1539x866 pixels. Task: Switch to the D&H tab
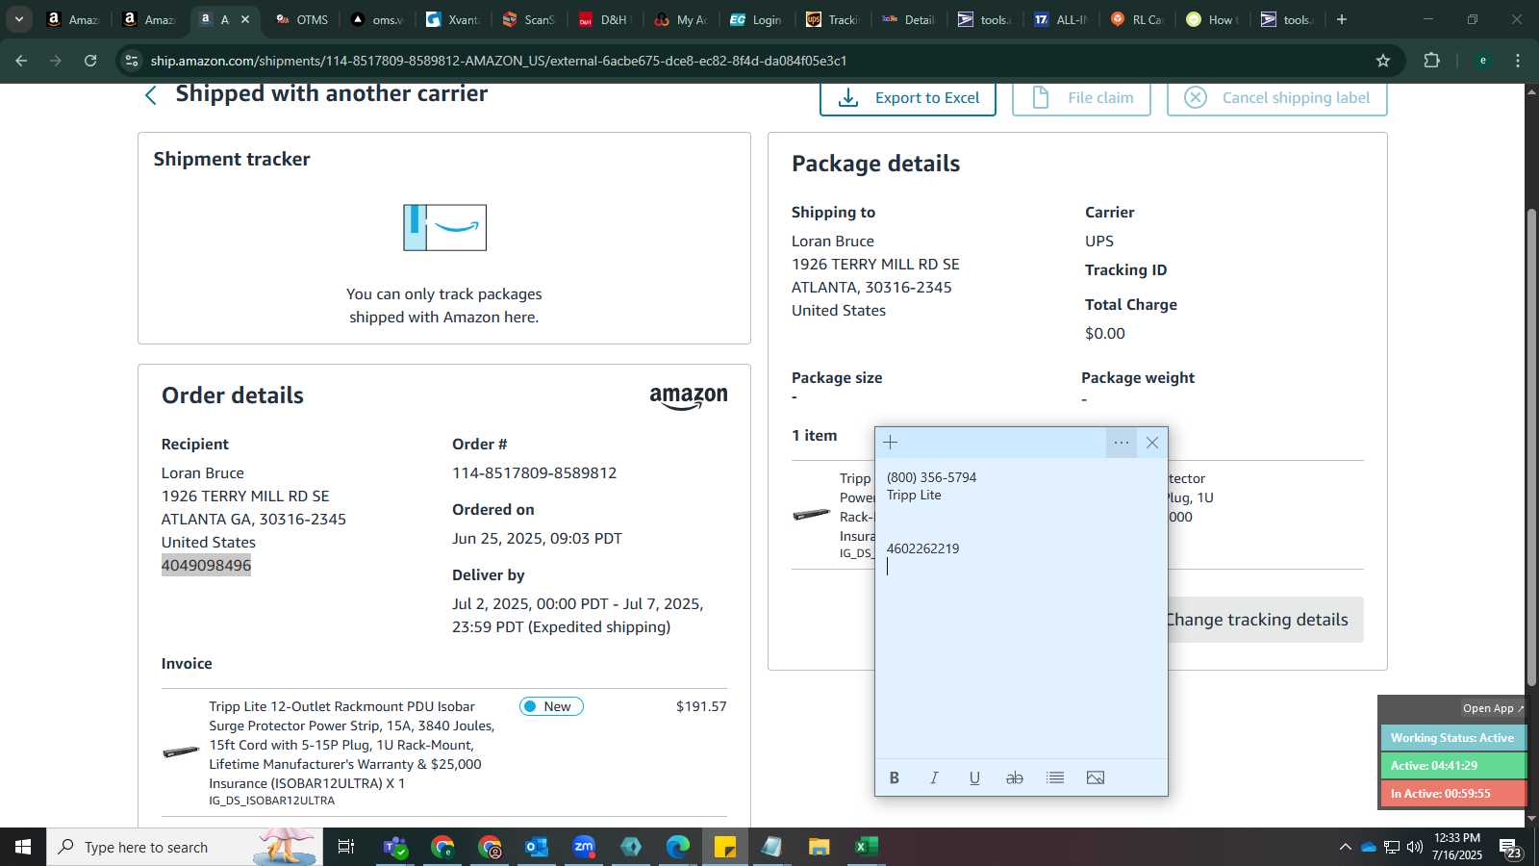pyautogui.click(x=604, y=19)
